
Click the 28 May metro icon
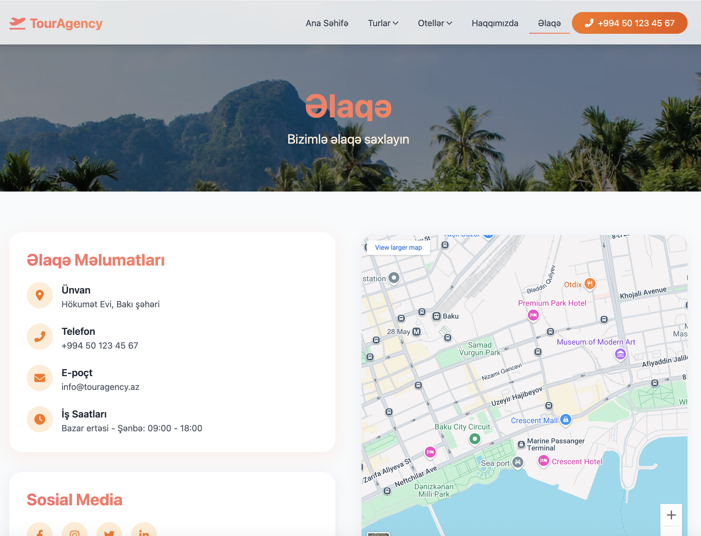[x=417, y=332]
